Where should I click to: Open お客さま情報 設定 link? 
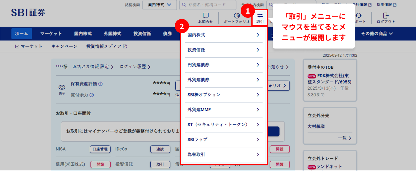[93, 67]
